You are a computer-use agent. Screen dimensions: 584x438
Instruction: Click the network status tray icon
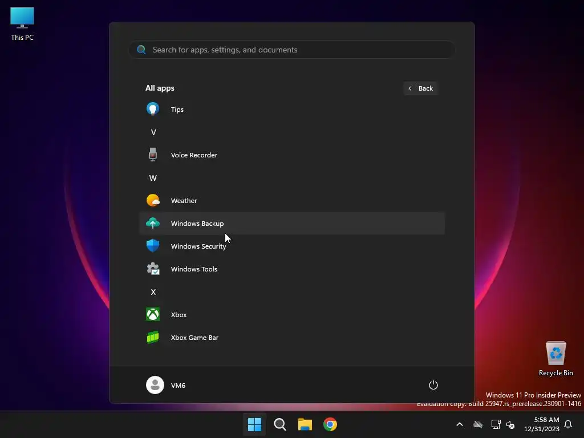496,424
